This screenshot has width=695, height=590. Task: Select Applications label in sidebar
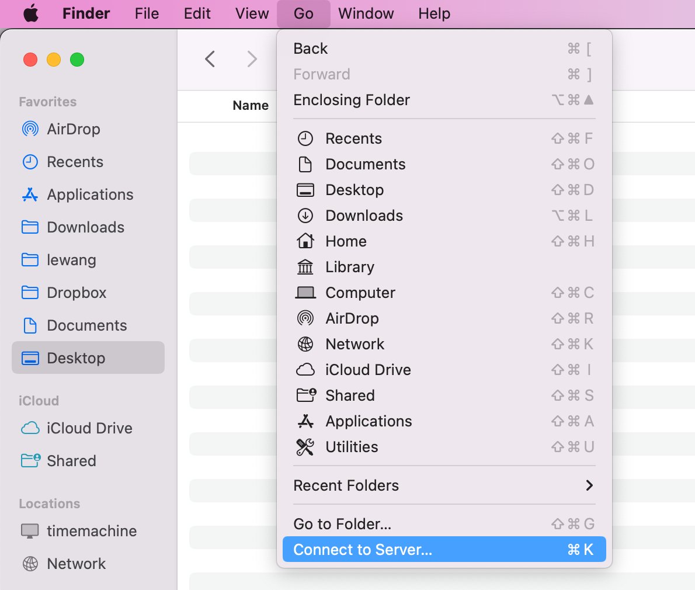pyautogui.click(x=90, y=195)
